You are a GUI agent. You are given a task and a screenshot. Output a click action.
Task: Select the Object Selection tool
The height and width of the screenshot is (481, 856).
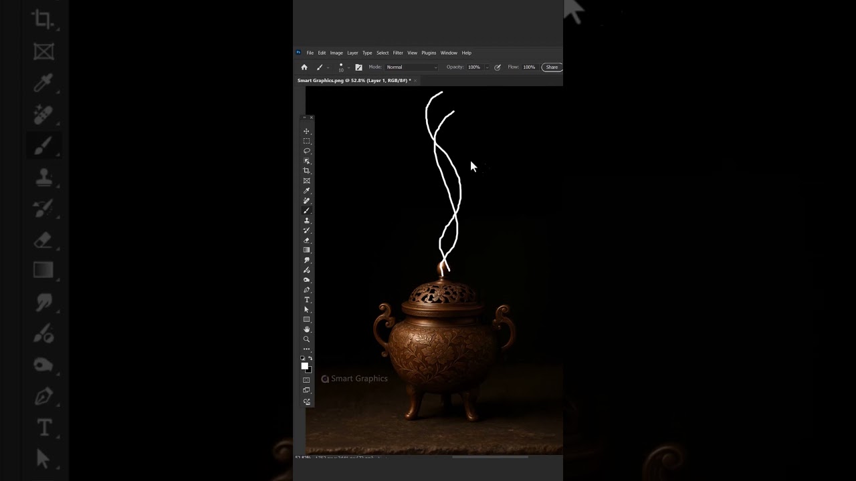[307, 161]
